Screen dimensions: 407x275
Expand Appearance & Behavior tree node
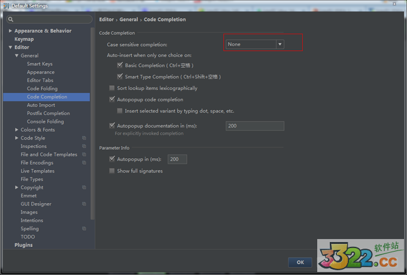coord(10,31)
